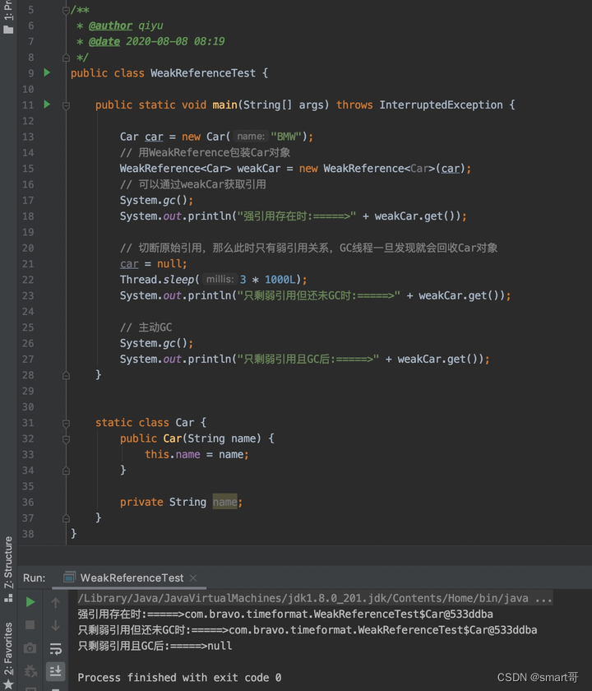Click InterruptedException in method signature
The width and height of the screenshot is (592, 691).
tap(441, 105)
